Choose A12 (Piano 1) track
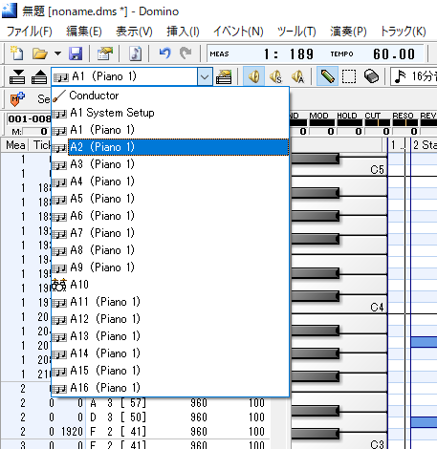437x449 pixels. 170,319
